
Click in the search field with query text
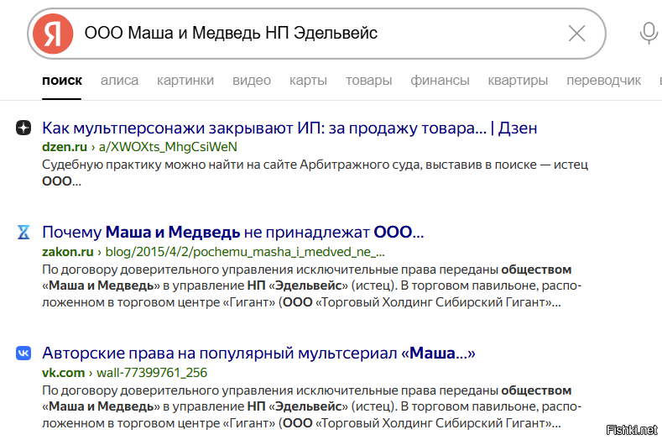pyautogui.click(x=319, y=34)
